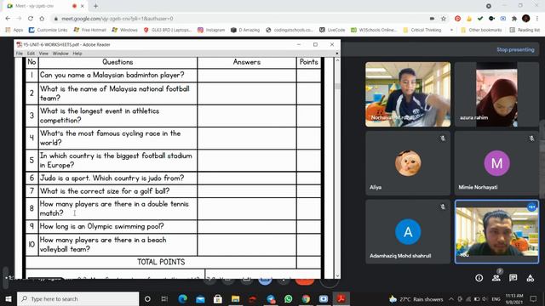Click Adobe Reader scroll down arrow
545x306 pixels.
337,275
